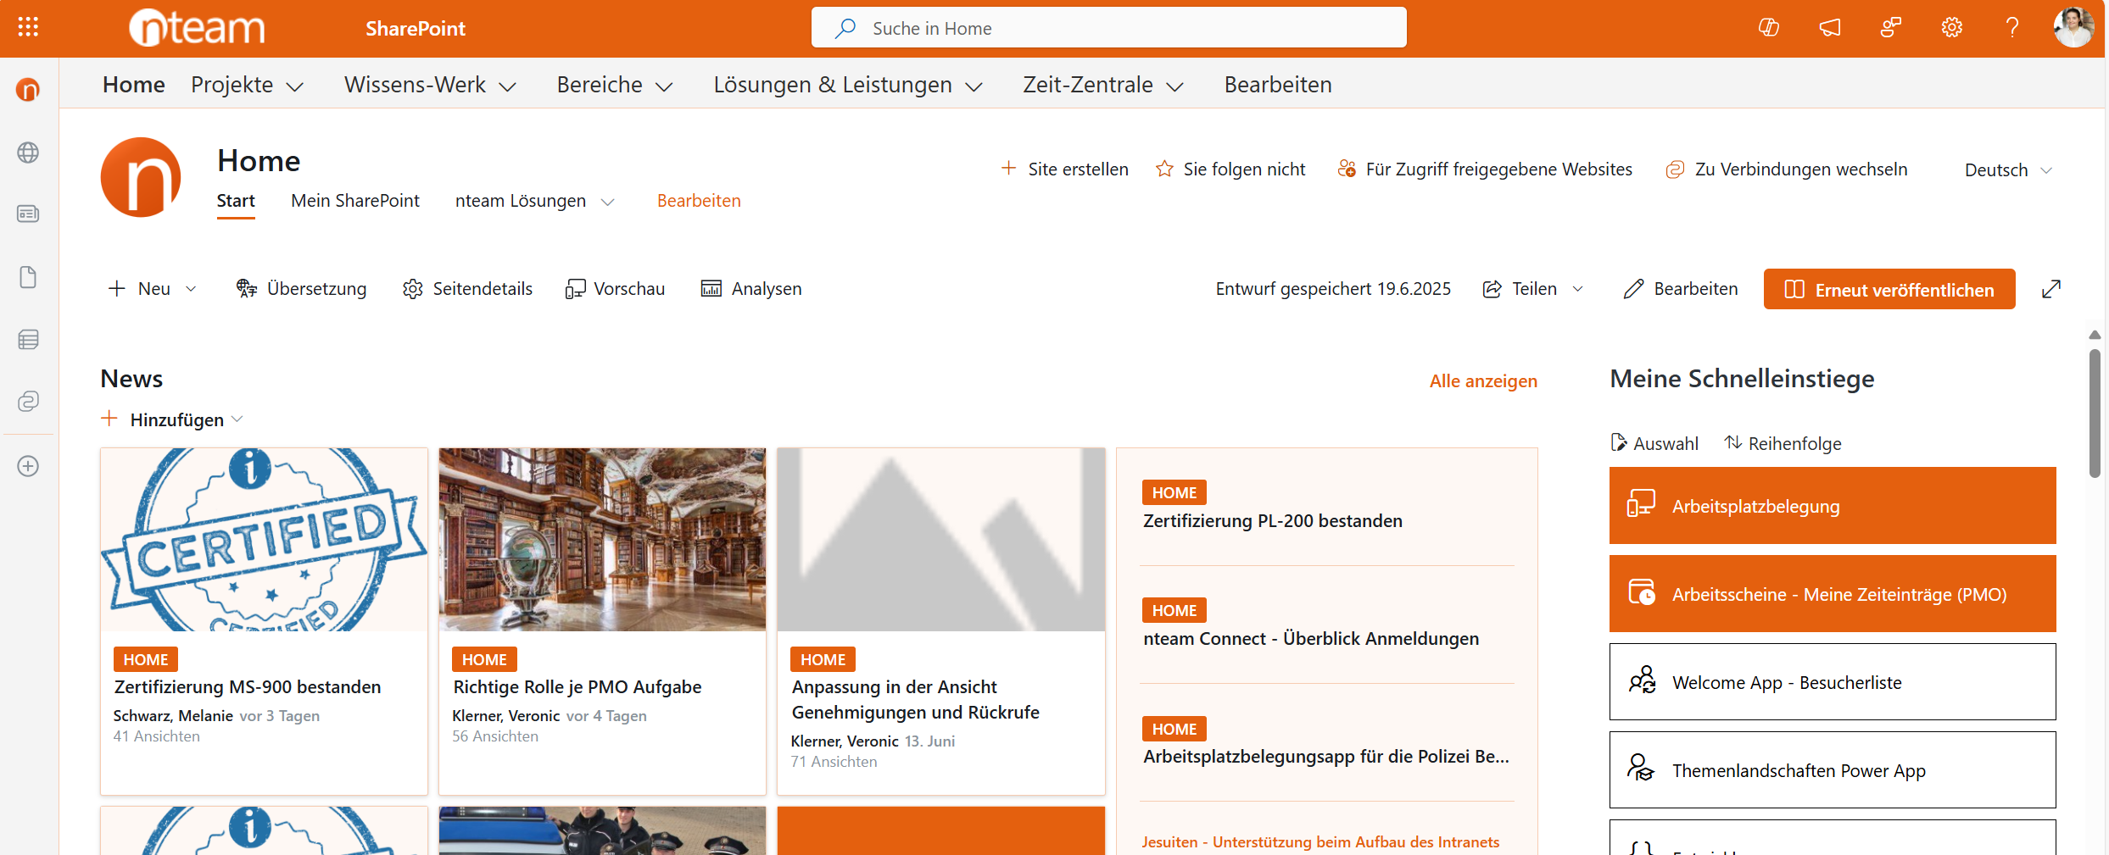Click Auswahl in Meine Schnelleinstiege
Viewport: 2109px width, 855px height.
tap(1654, 443)
